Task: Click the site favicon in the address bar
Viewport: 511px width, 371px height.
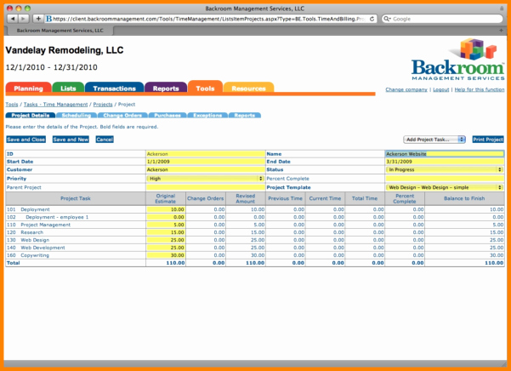Action: (48, 19)
